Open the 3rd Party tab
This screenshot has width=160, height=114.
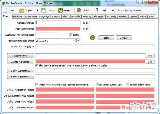click(111, 17)
